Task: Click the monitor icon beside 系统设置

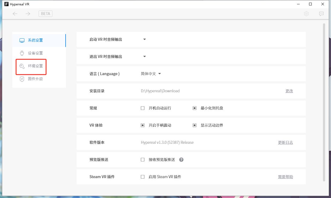Action: coord(22,41)
